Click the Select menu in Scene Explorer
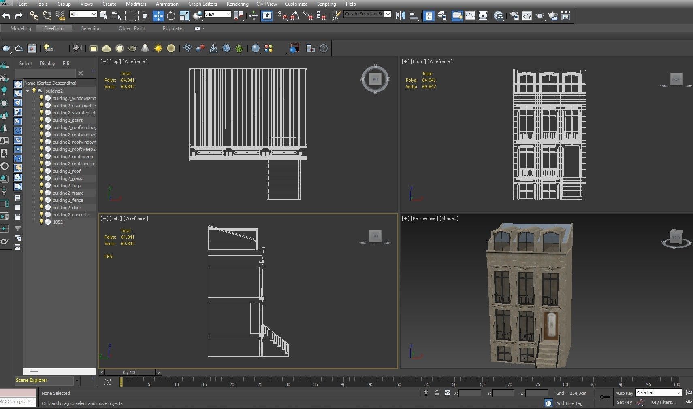This screenshot has height=409, width=693. [26, 64]
